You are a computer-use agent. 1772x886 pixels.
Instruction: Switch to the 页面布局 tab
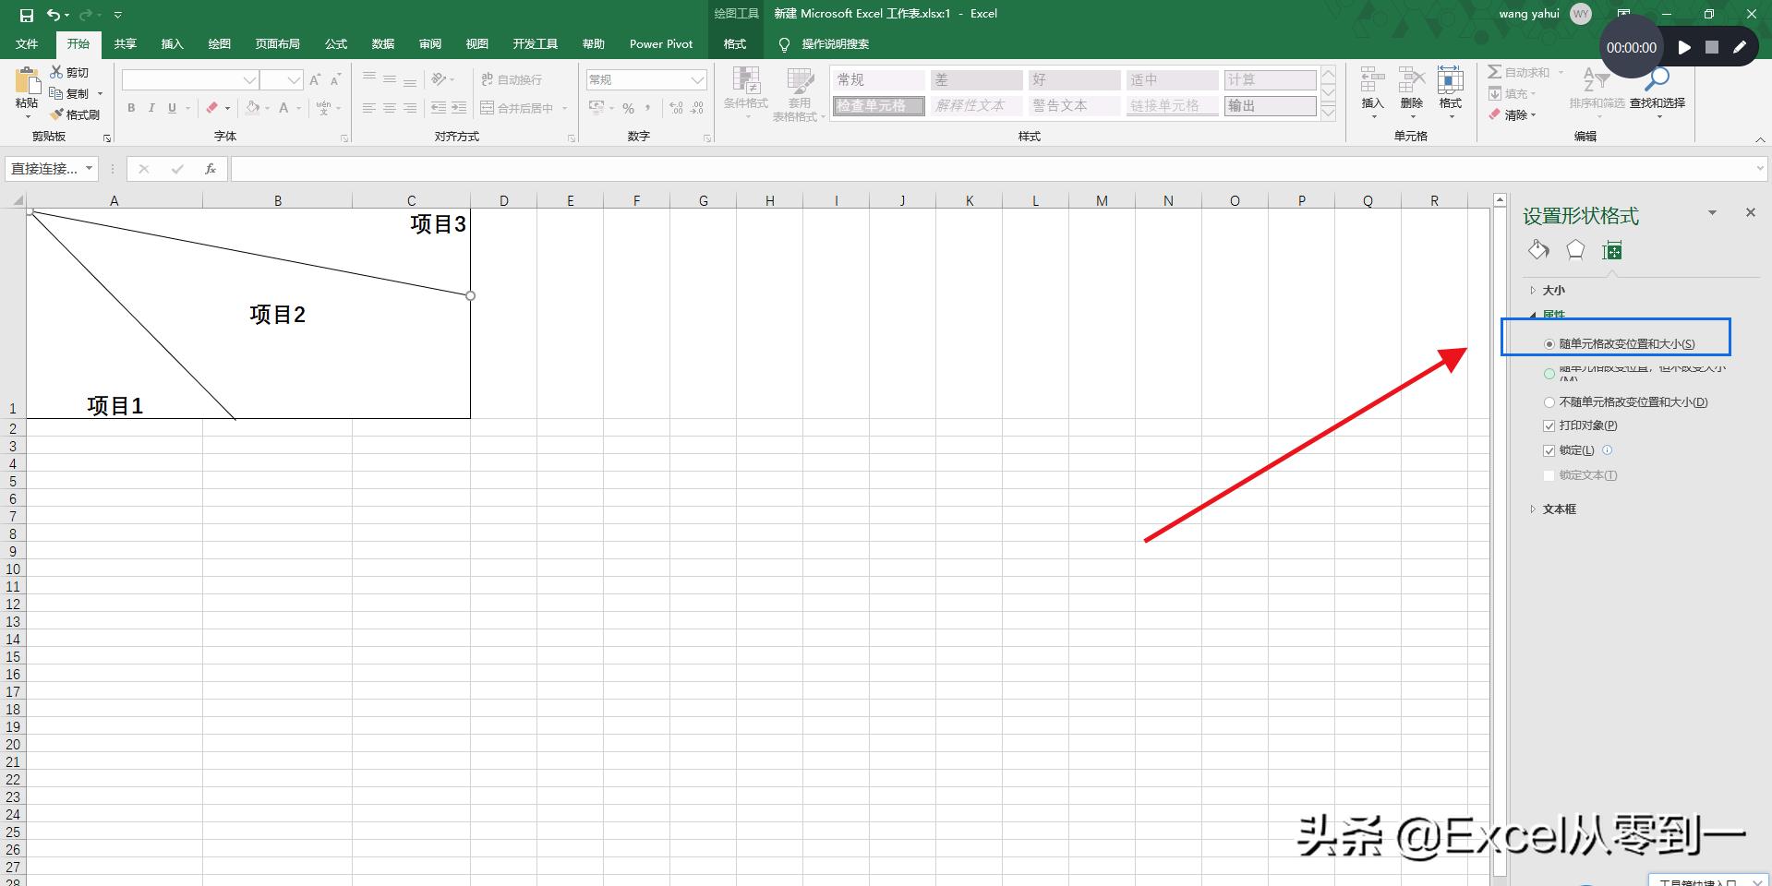[x=277, y=43]
